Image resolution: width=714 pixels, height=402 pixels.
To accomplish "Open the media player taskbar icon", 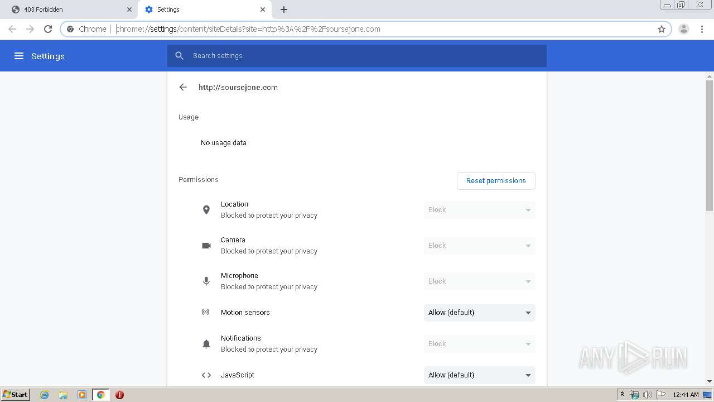I will (x=82, y=395).
